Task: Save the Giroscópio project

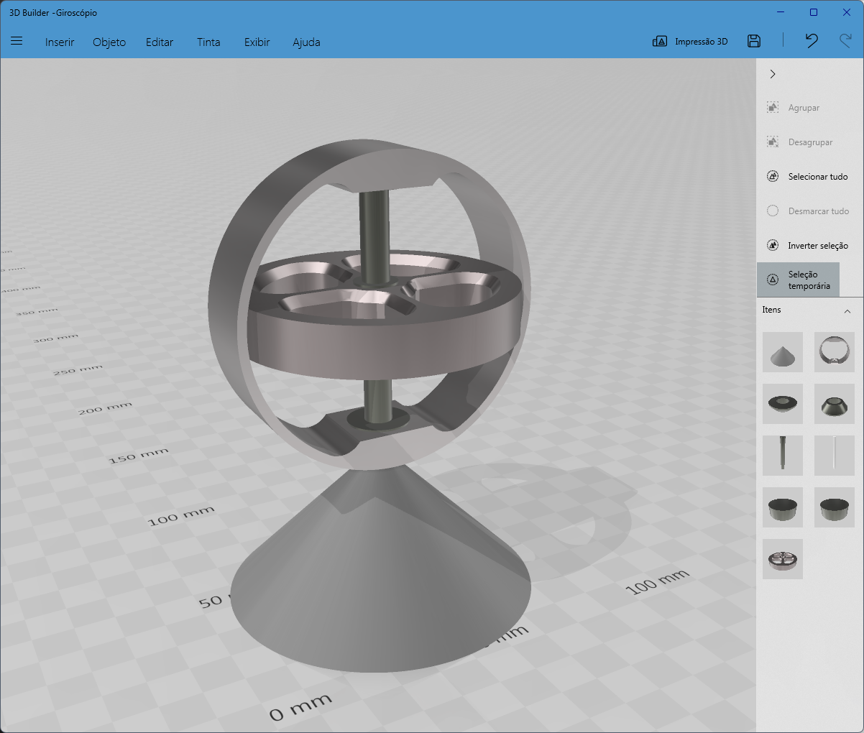Action: point(753,41)
